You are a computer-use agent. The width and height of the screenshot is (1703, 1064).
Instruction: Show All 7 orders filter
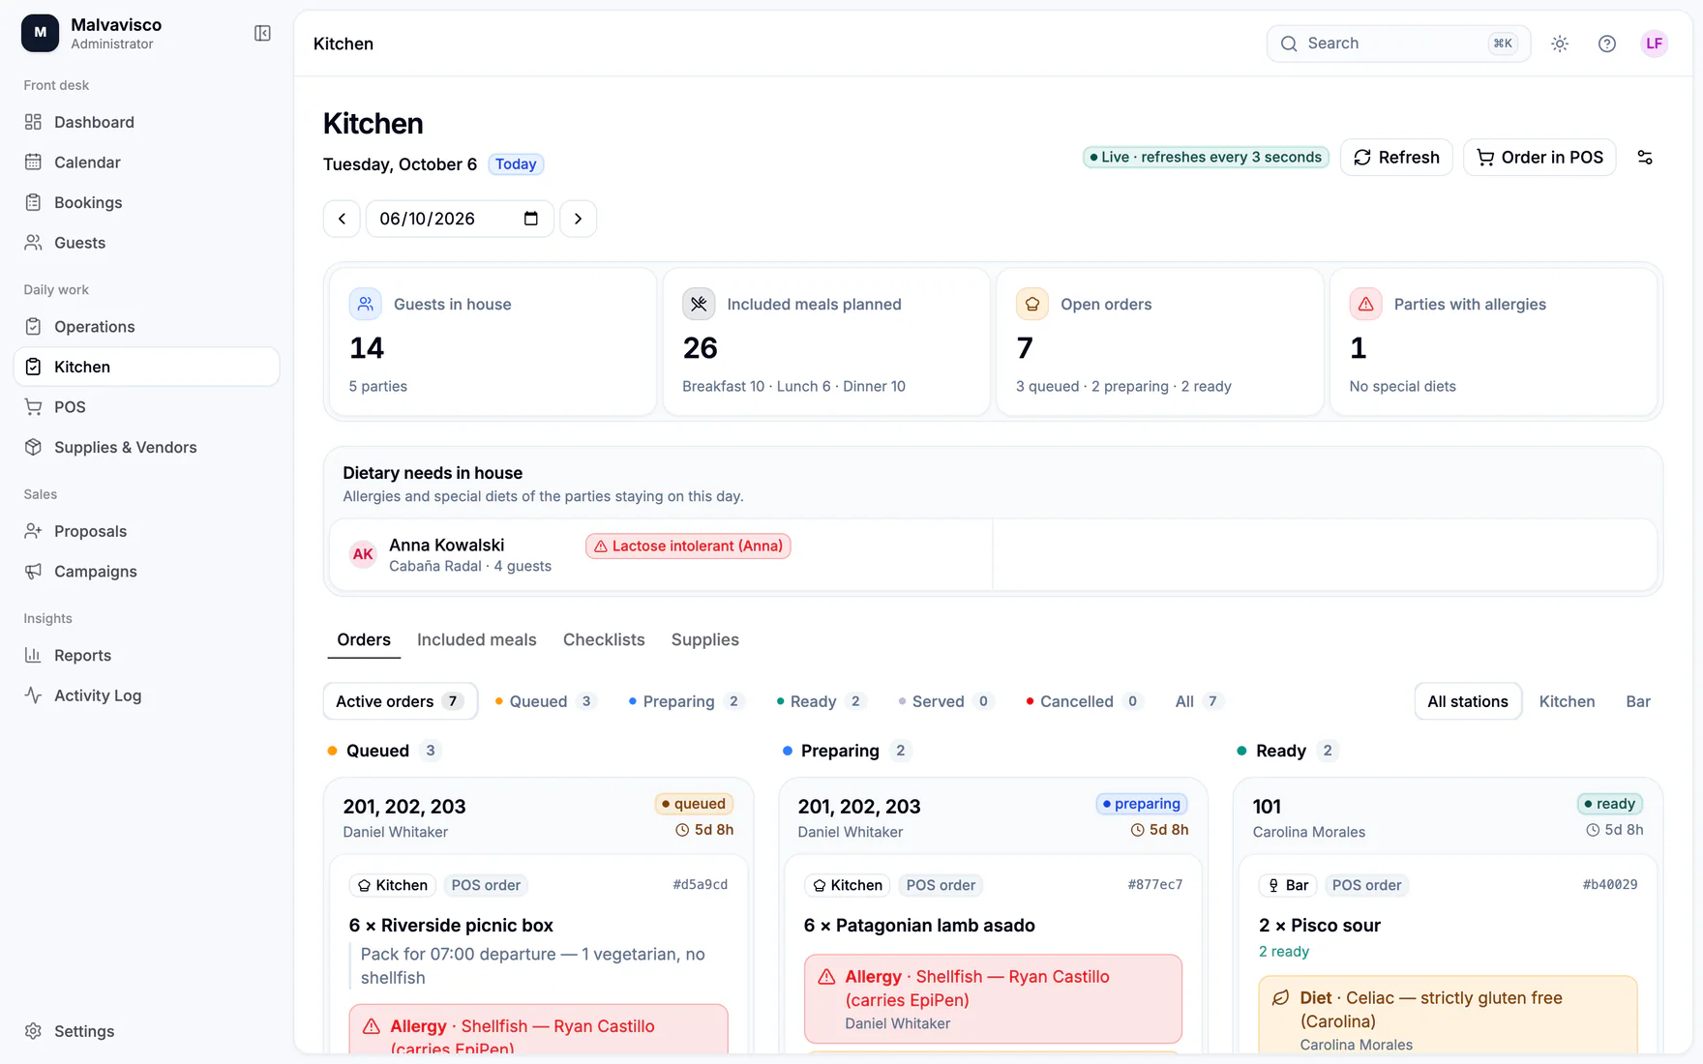(1199, 701)
